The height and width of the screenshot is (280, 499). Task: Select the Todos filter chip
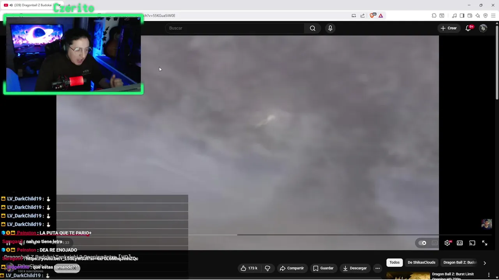tap(395, 262)
